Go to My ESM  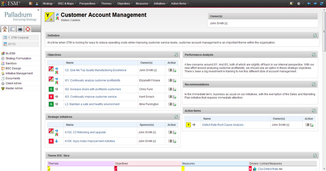point(10,53)
